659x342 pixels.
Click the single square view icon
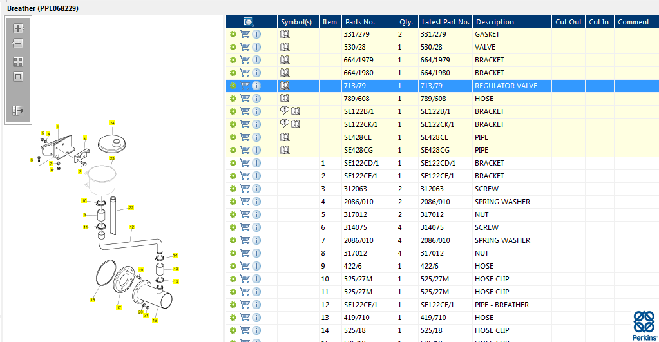(17, 77)
